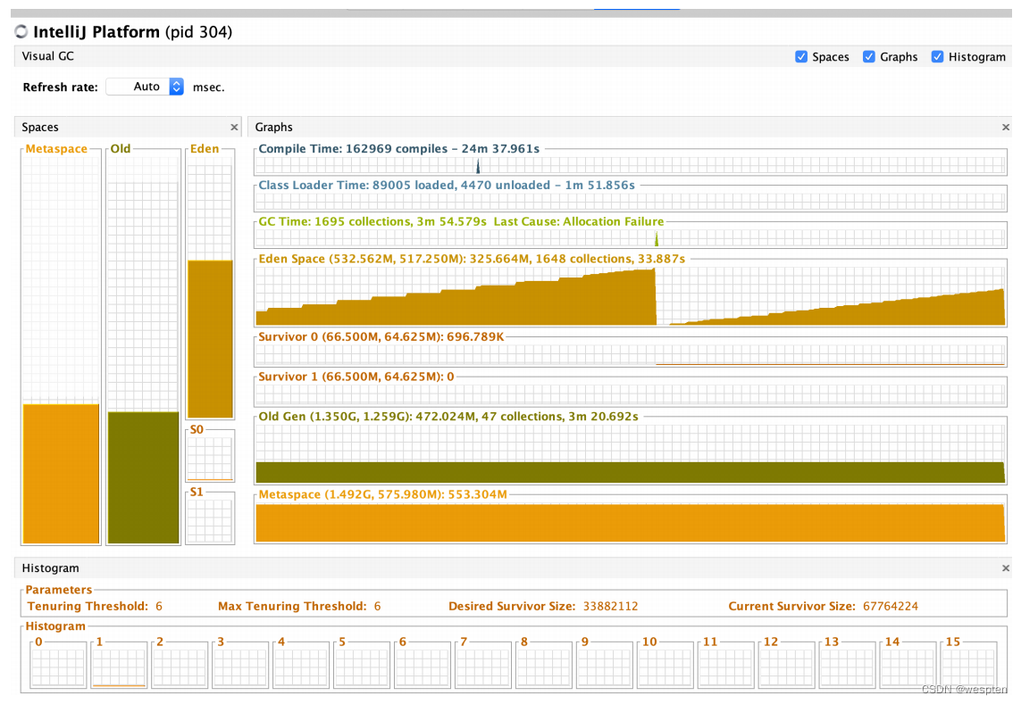The height and width of the screenshot is (704, 1021).
Task: Click the Survivor 1 graph
Action: point(631,394)
